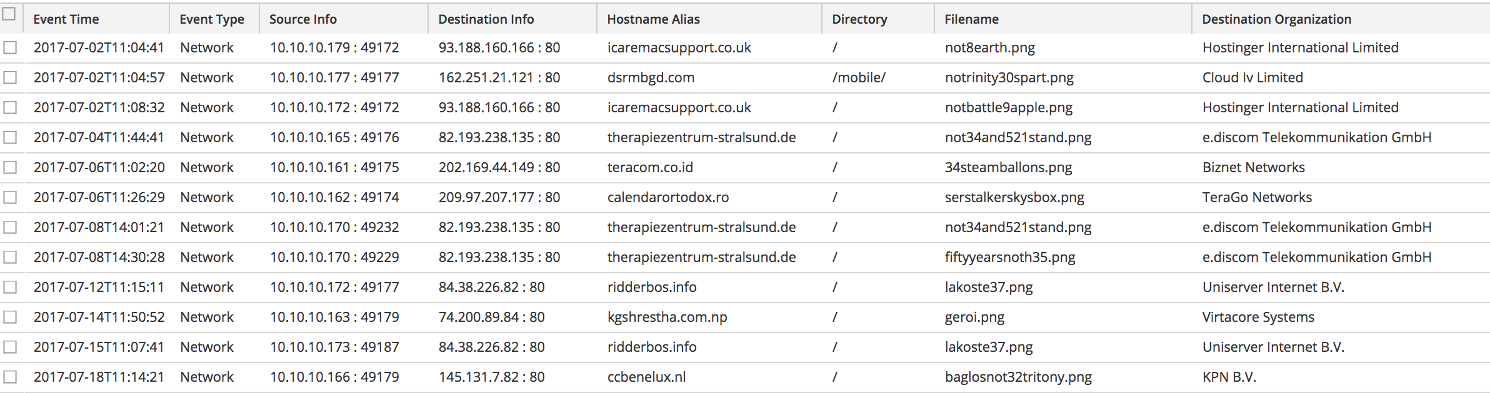Click the fiftyyearsnoth35.png filename
Screen dimensions: 1490x393
(x=1010, y=258)
